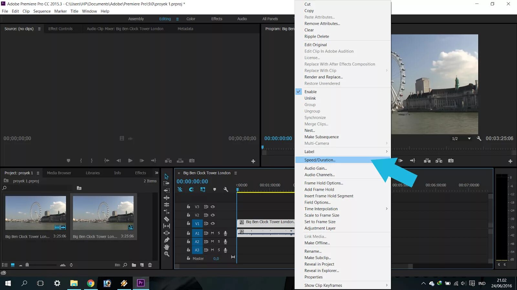The image size is (517, 290).
Task: Click Overwrite button in Source monitor
Action: (x=180, y=160)
